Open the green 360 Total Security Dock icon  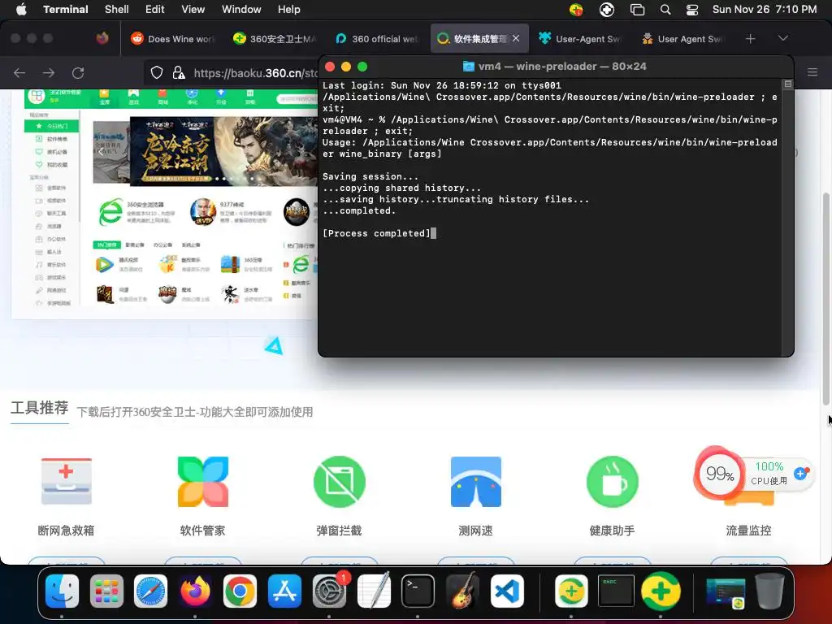click(x=661, y=591)
